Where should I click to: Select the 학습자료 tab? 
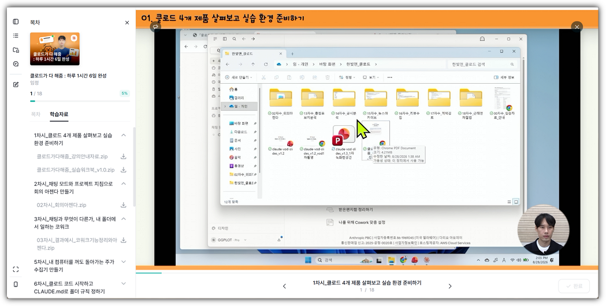[x=59, y=114]
